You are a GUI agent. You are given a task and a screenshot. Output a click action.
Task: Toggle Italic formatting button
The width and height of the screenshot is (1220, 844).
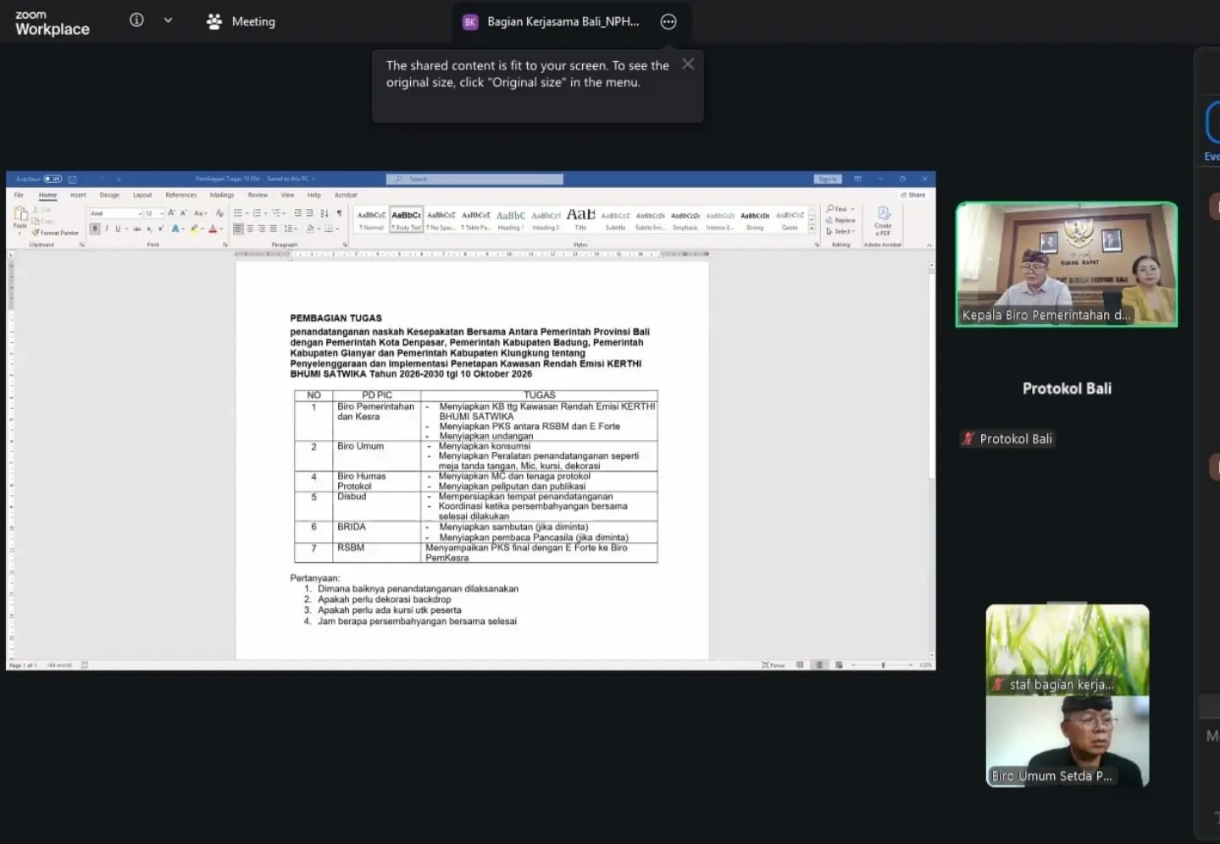[x=107, y=229]
